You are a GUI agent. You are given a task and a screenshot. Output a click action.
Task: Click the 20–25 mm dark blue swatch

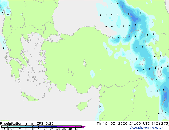(48, 127)
